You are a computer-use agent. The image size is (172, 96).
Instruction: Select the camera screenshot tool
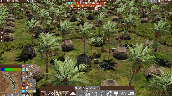tap(98, 88)
